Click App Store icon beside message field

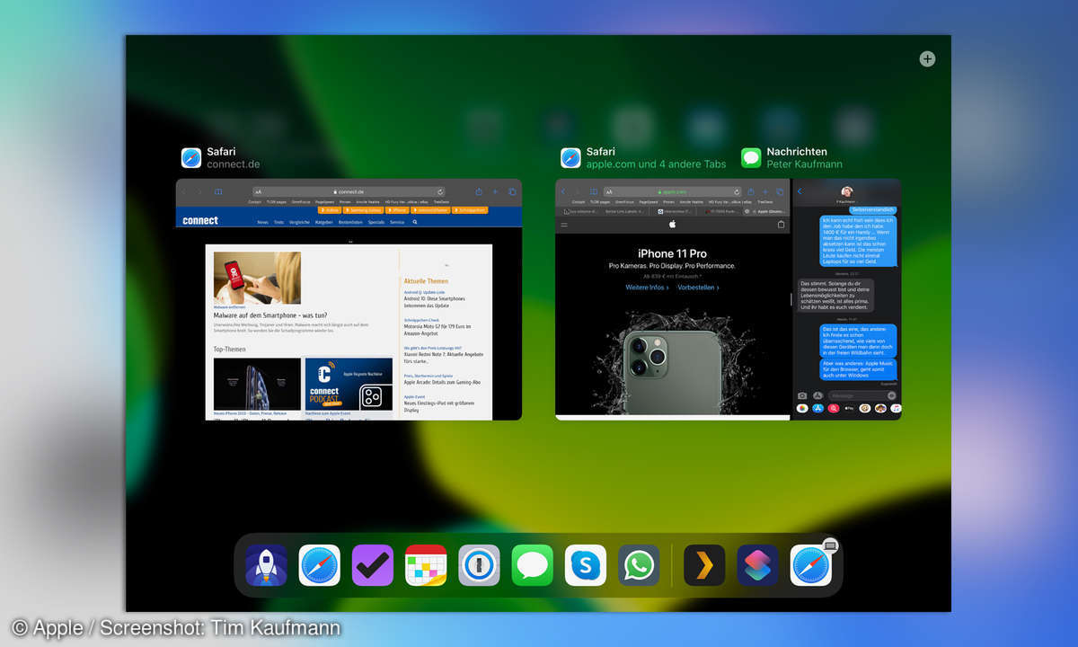pyautogui.click(x=817, y=395)
